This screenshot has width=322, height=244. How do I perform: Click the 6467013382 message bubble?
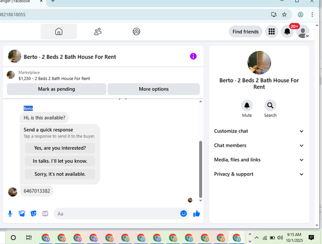37,191
